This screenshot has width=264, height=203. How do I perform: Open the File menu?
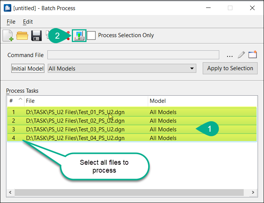coord(11,22)
